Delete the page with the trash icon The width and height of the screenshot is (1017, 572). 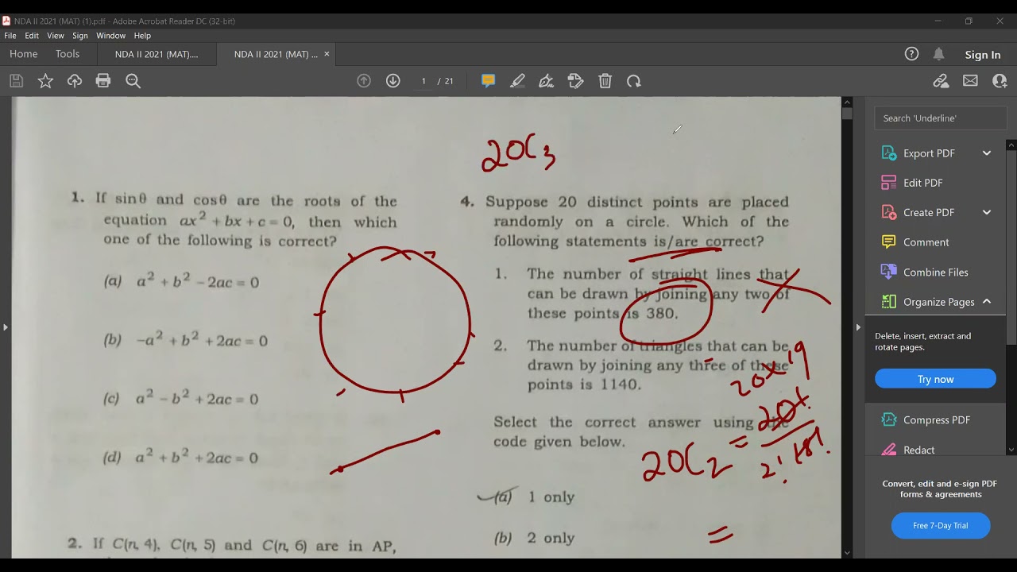[605, 81]
